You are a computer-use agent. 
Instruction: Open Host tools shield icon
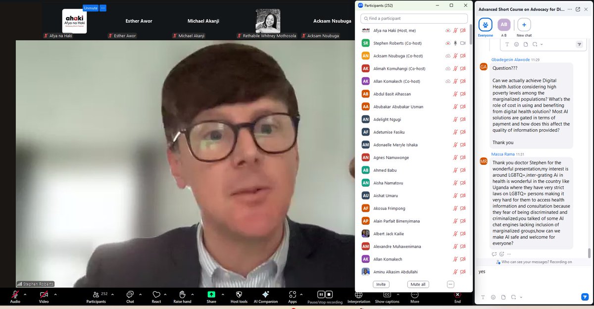[239, 294]
